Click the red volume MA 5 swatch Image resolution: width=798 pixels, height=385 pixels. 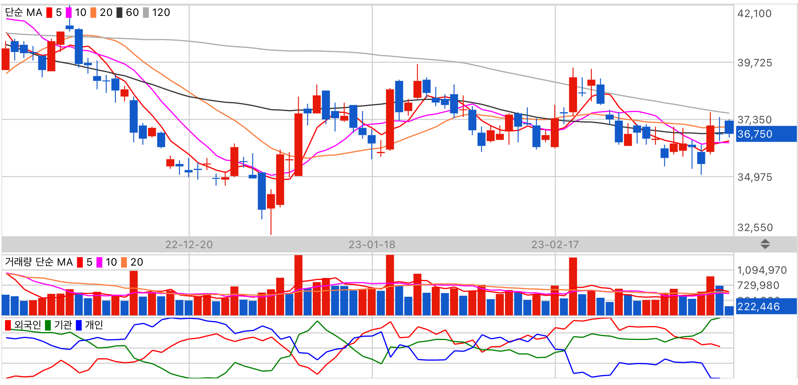[80, 262]
